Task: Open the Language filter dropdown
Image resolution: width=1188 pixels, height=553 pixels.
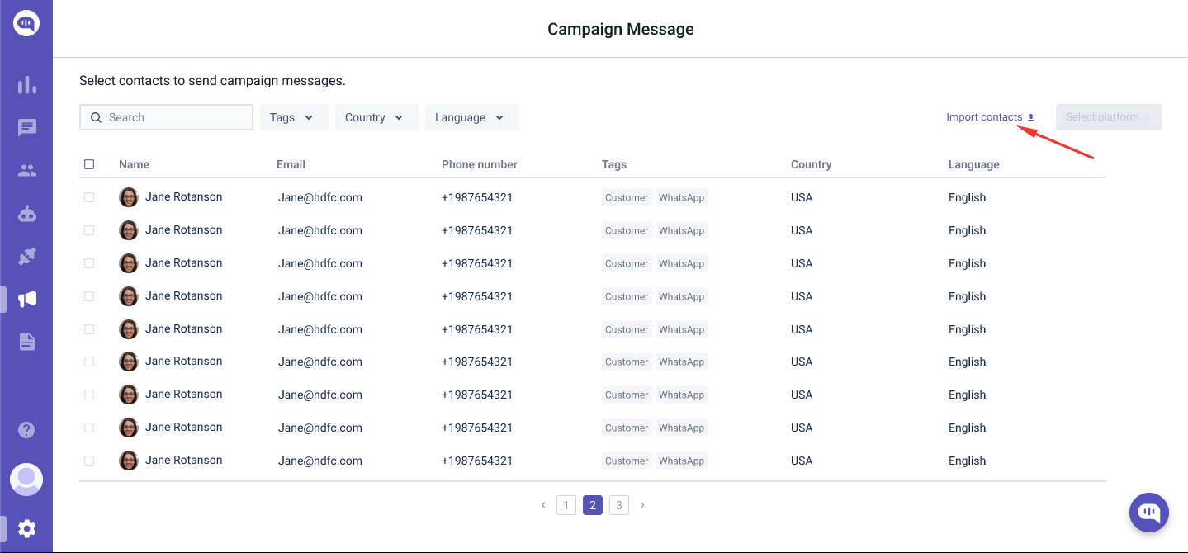Action: tap(471, 117)
